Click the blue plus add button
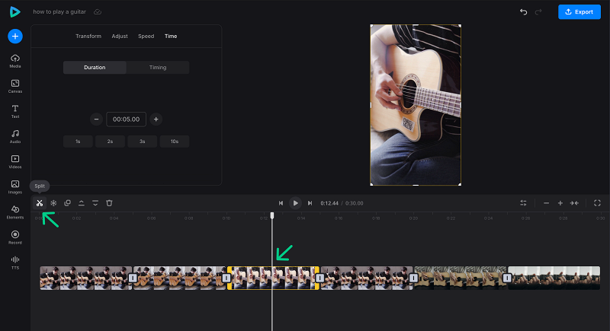610x331 pixels. (15, 36)
